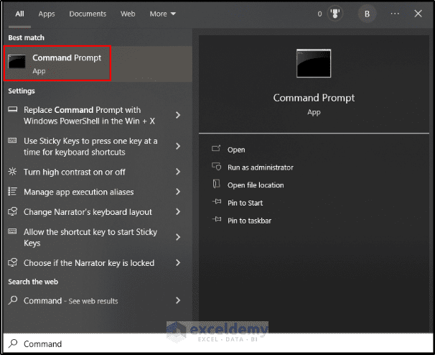Click the sun icon beside high contrast
Image resolution: width=435 pixels, height=355 pixels.
point(12,171)
